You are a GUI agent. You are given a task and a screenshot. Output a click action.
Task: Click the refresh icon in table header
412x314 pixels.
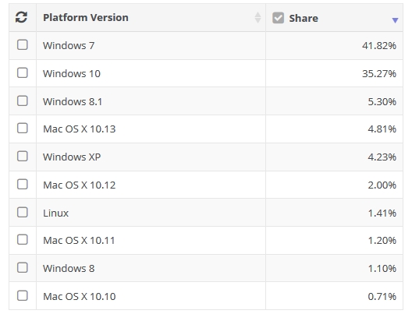[x=21, y=17]
